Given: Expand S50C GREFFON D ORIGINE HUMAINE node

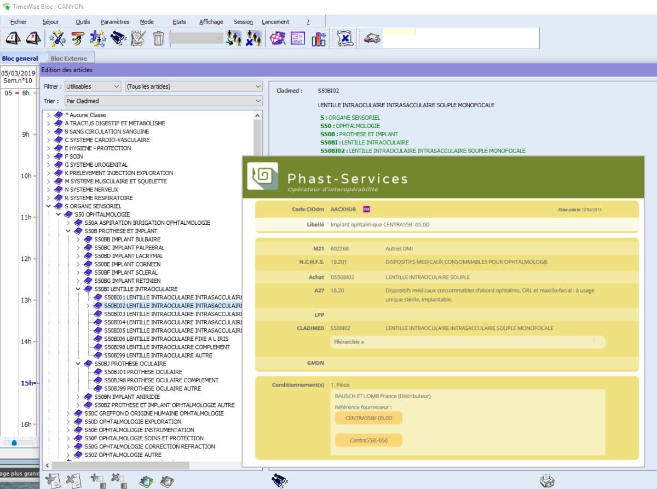Looking at the screenshot, I should pos(68,414).
